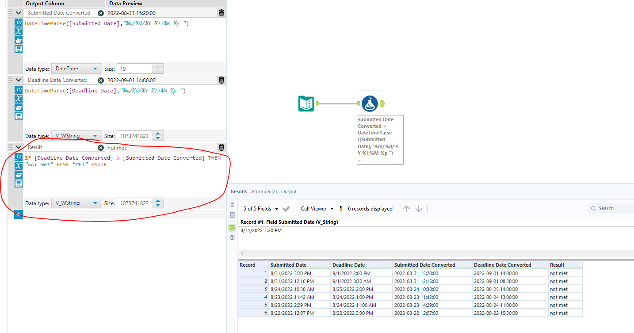Viewport: 634px width, 333px height.
Task: Open Results help with the question mark icon
Action: [x=232, y=237]
